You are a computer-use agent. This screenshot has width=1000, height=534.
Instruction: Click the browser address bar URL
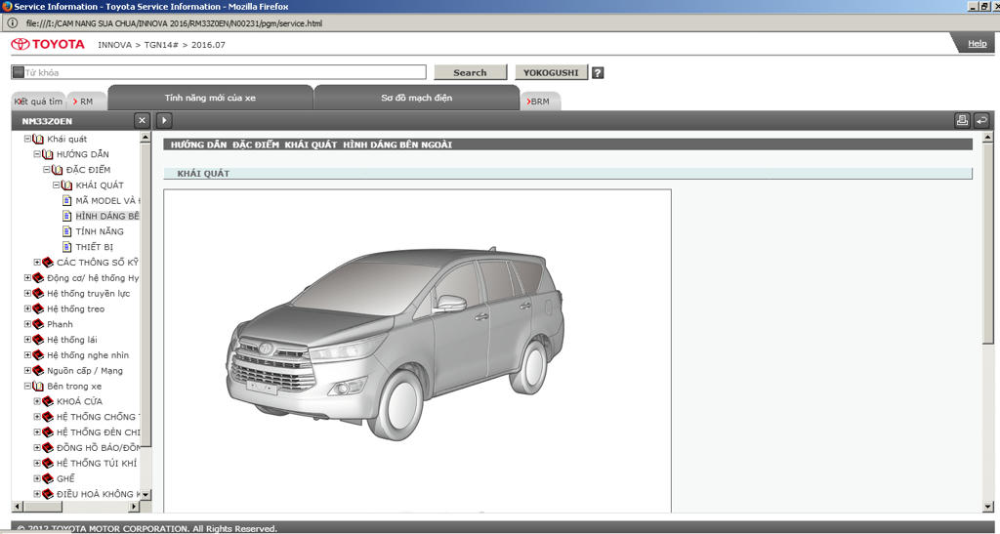174,23
